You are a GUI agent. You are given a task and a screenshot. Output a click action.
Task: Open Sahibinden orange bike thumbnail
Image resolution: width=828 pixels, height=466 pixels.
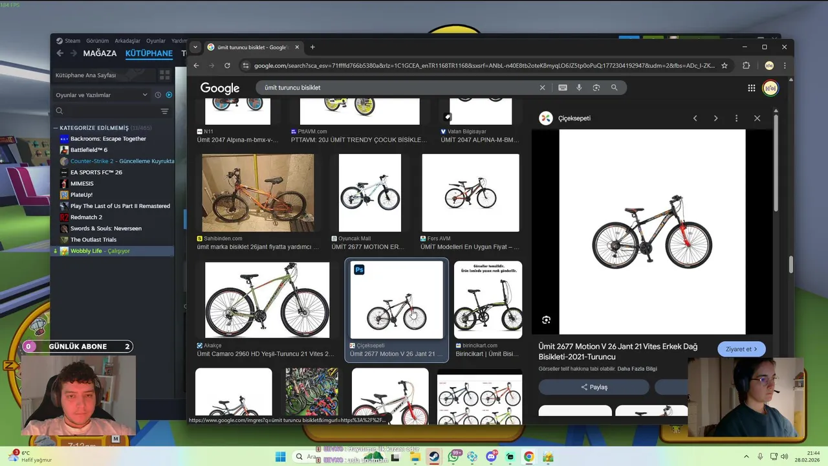click(258, 193)
